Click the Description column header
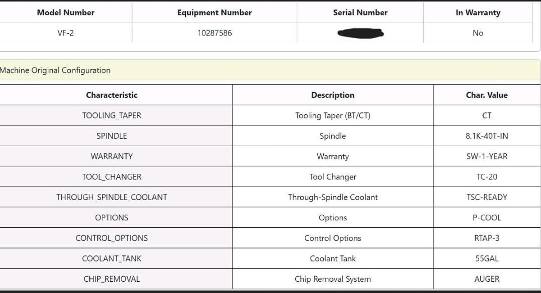 tap(333, 95)
